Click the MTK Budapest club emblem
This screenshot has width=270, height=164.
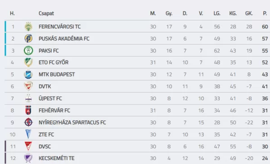coord(28,75)
